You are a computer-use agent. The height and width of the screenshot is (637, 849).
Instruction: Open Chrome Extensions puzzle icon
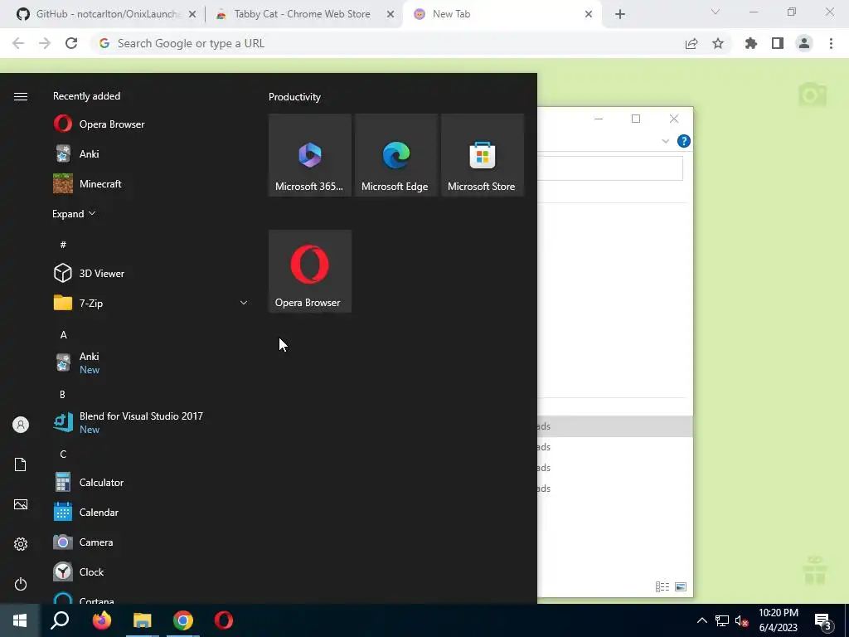pos(751,43)
